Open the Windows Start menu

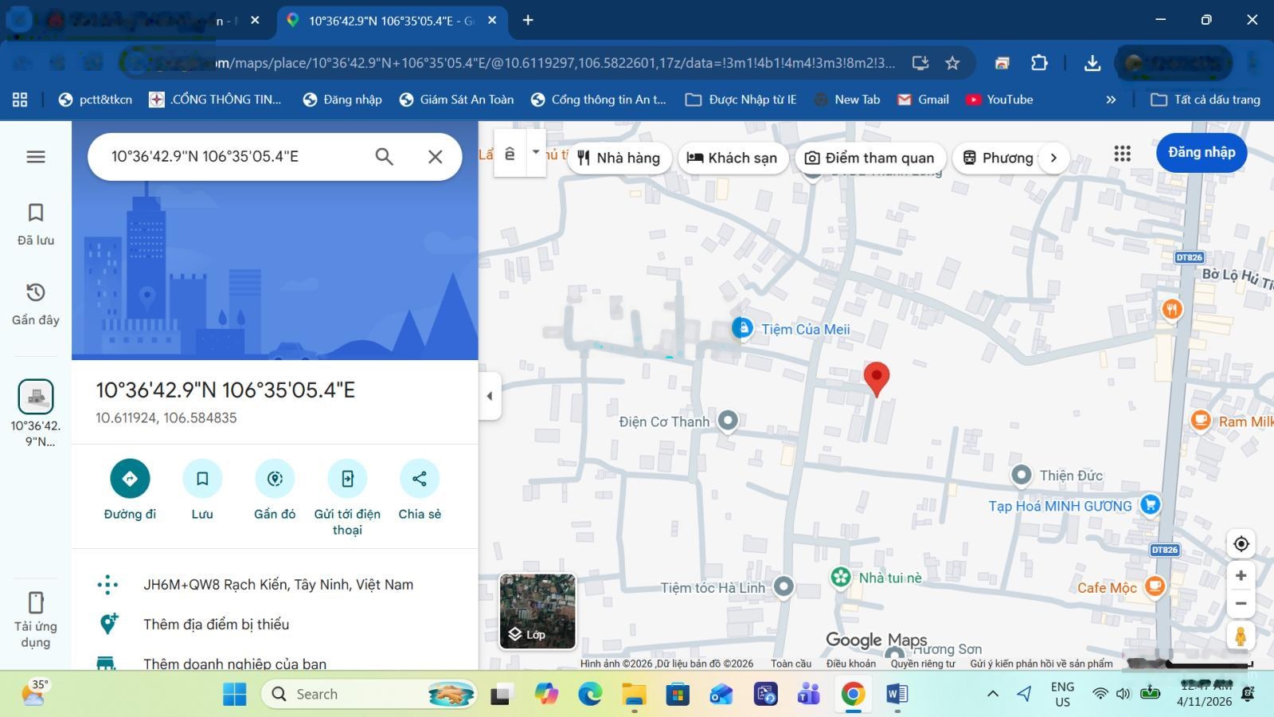coord(234,694)
